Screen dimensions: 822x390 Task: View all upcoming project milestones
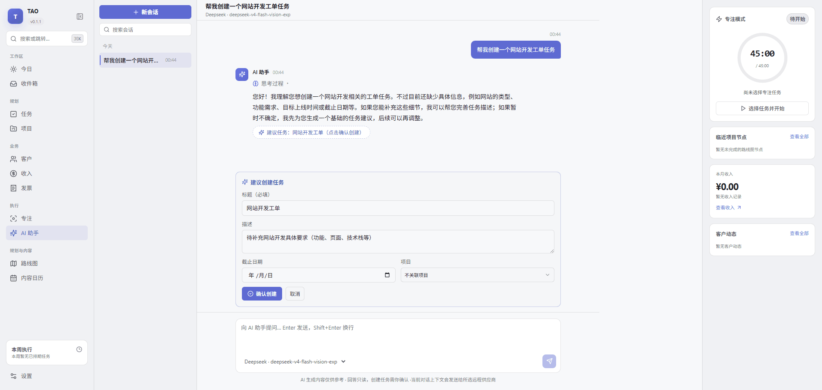point(799,137)
